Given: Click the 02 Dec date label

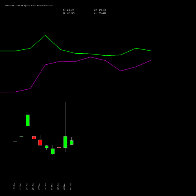Looking at the screenshot, I should pyautogui.click(x=58, y=187).
